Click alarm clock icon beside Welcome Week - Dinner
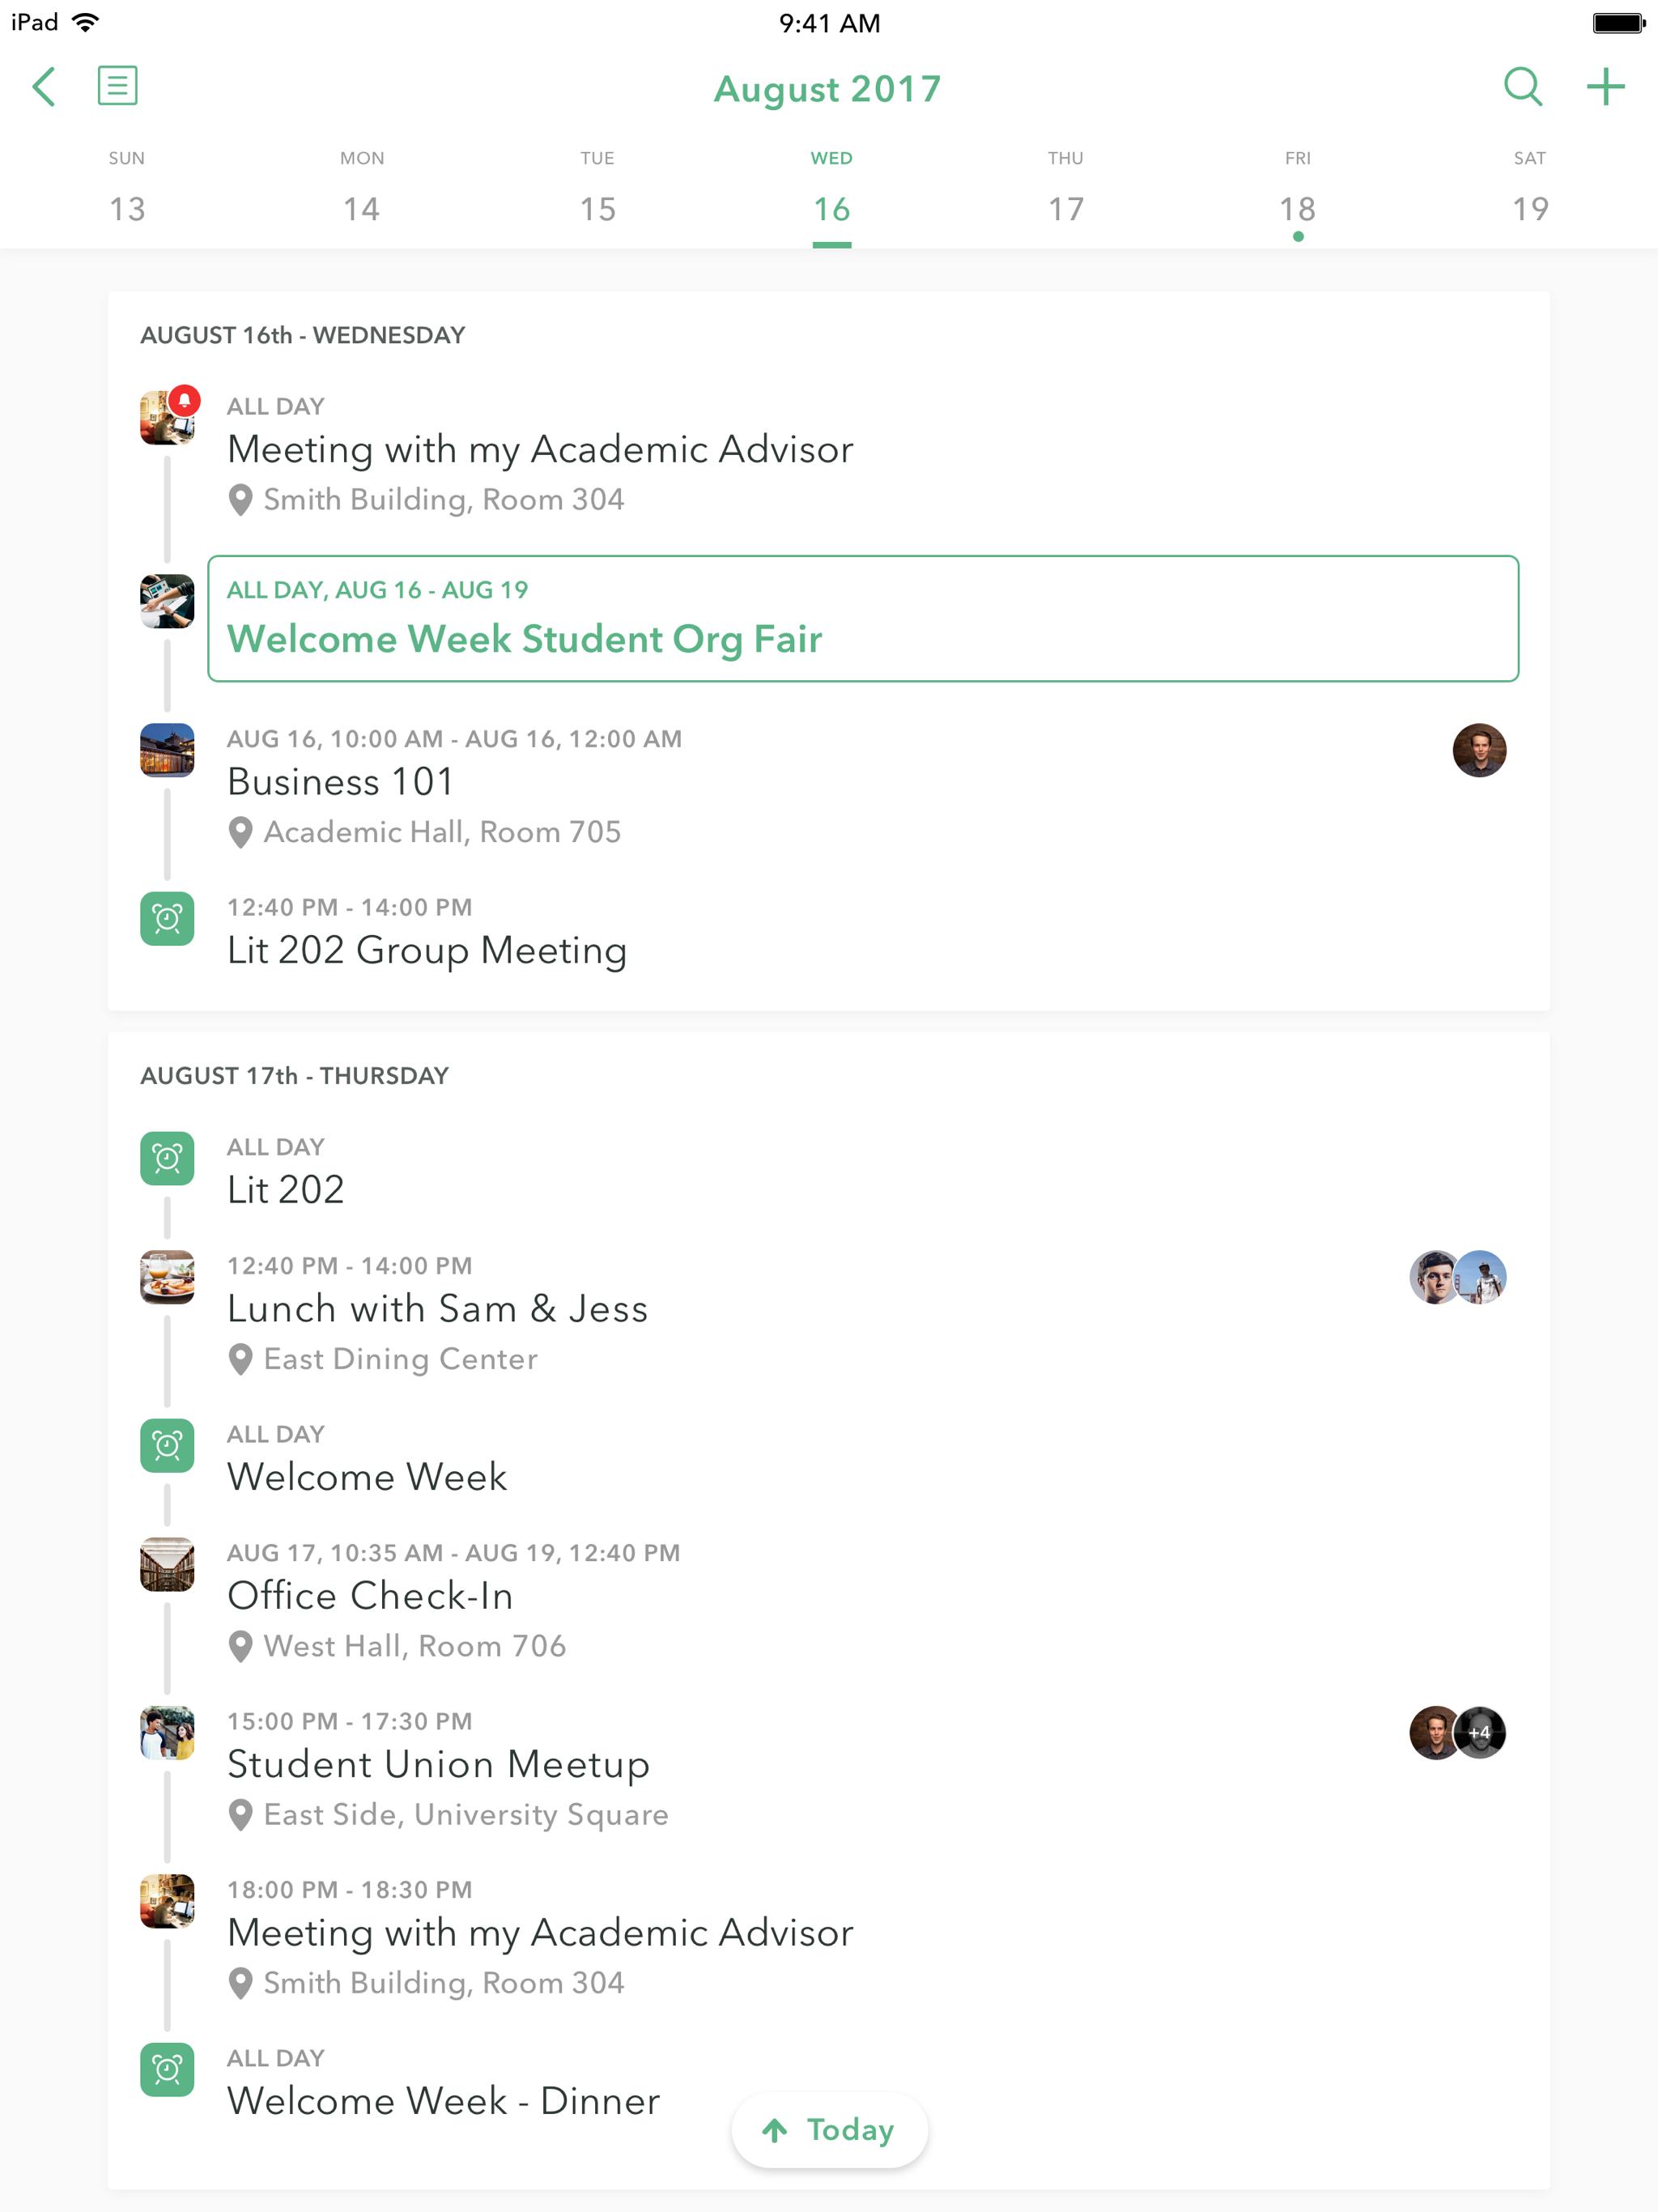 [167, 2069]
